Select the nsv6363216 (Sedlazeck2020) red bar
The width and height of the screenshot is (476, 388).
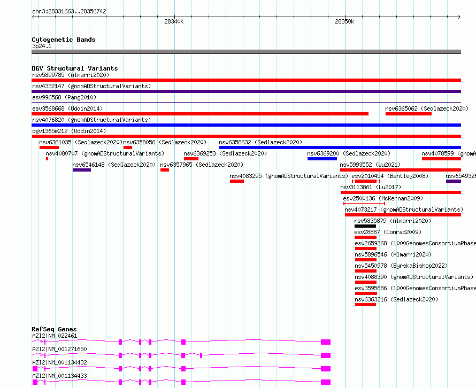coord(365,305)
